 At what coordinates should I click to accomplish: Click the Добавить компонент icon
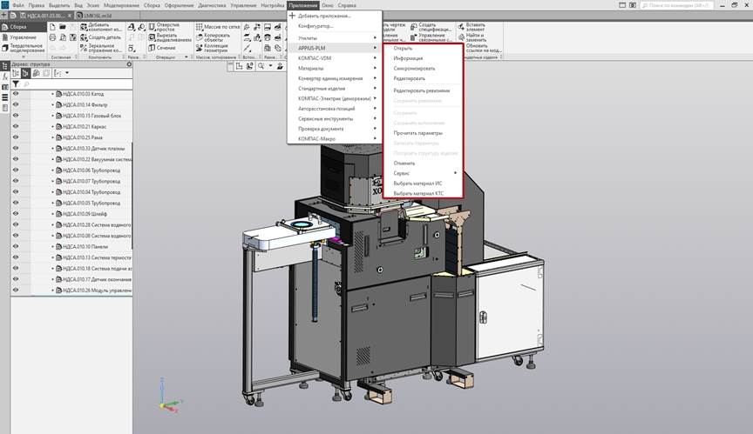(x=82, y=28)
